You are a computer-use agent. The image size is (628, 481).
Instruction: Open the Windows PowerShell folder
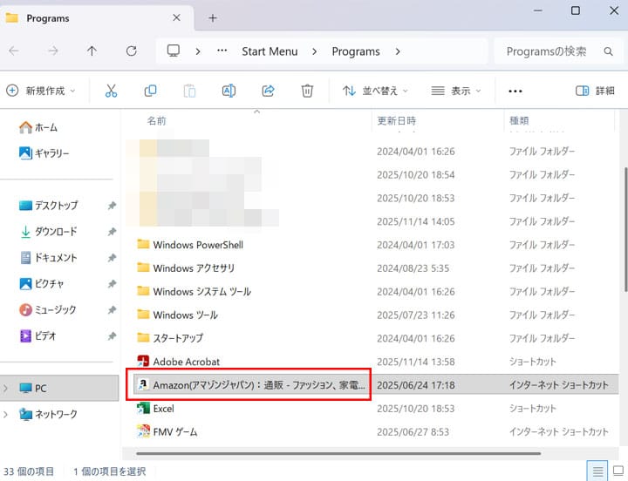(x=197, y=245)
